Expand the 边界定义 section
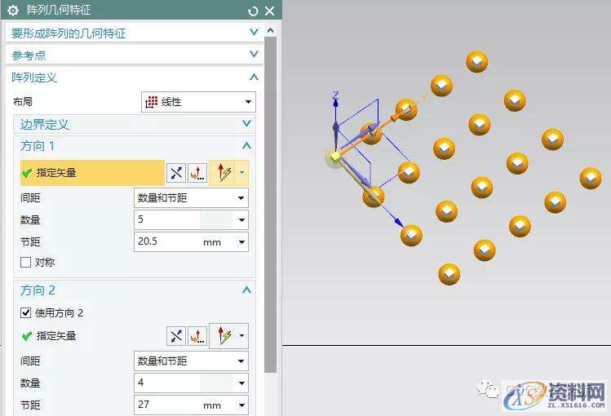Screen dimensions: 611x416 point(246,124)
